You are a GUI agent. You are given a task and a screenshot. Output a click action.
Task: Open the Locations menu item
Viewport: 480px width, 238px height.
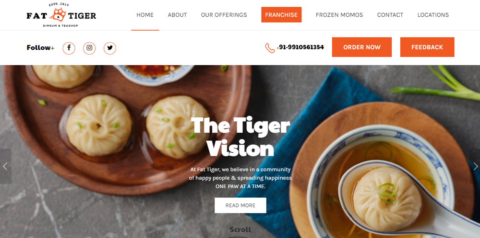pyautogui.click(x=433, y=15)
